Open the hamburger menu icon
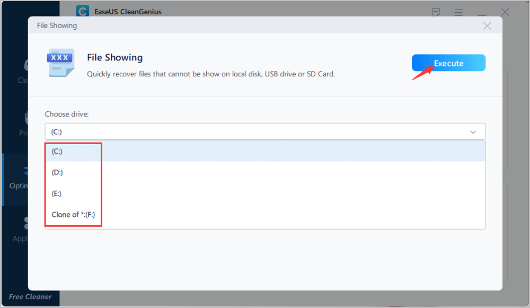530x308 pixels. [458, 13]
